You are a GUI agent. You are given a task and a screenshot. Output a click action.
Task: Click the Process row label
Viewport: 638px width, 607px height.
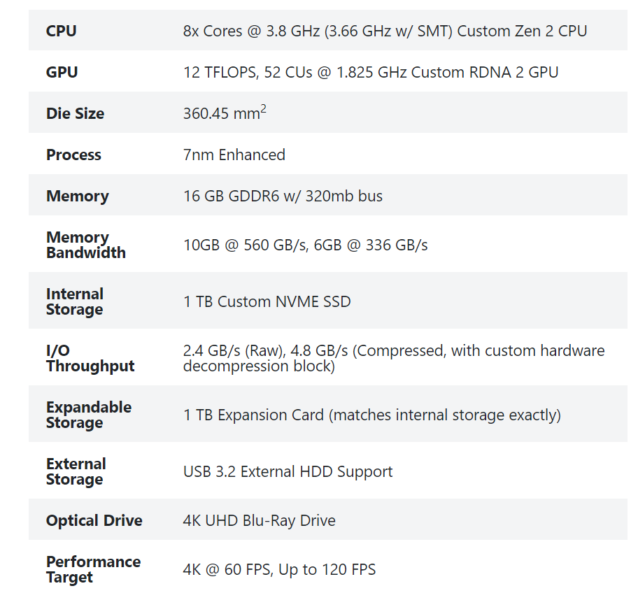(73, 155)
